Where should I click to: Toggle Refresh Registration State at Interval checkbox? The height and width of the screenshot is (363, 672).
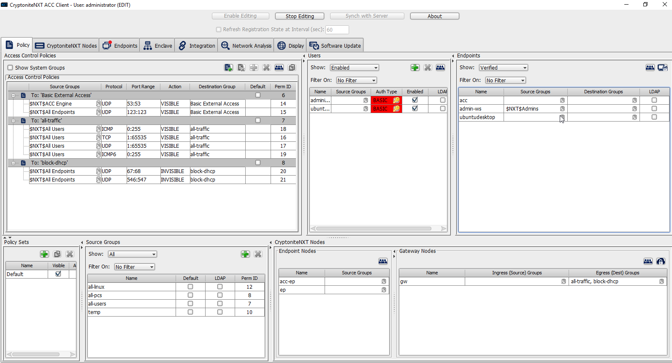pos(219,30)
